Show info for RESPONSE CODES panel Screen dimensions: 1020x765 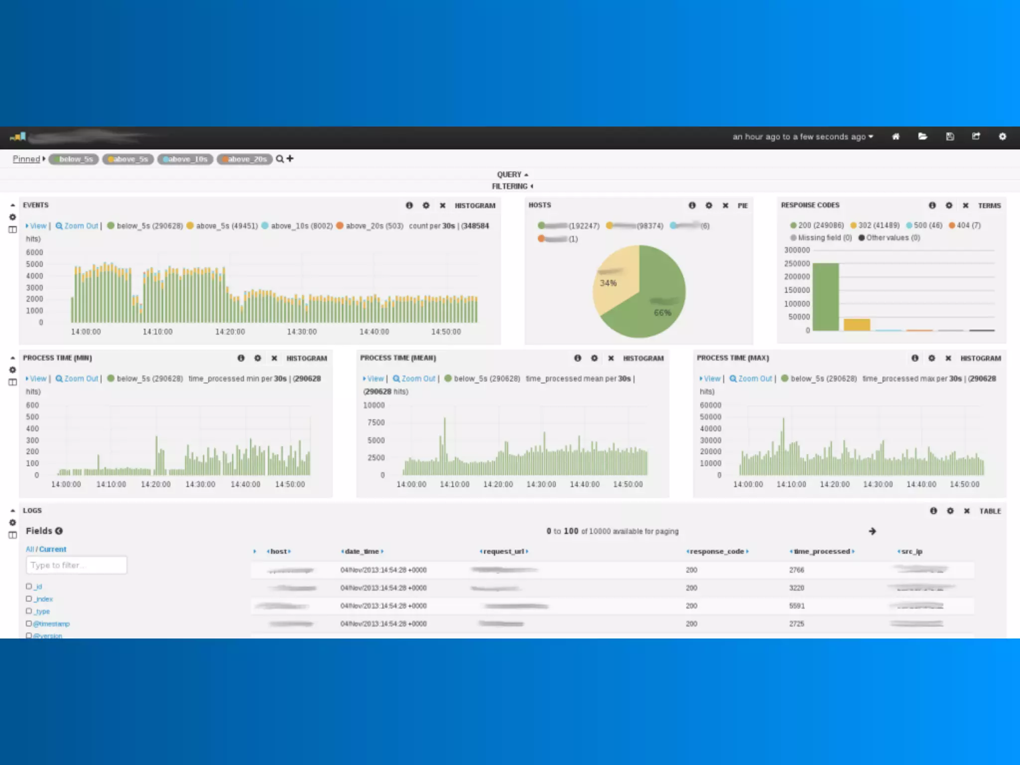(932, 205)
